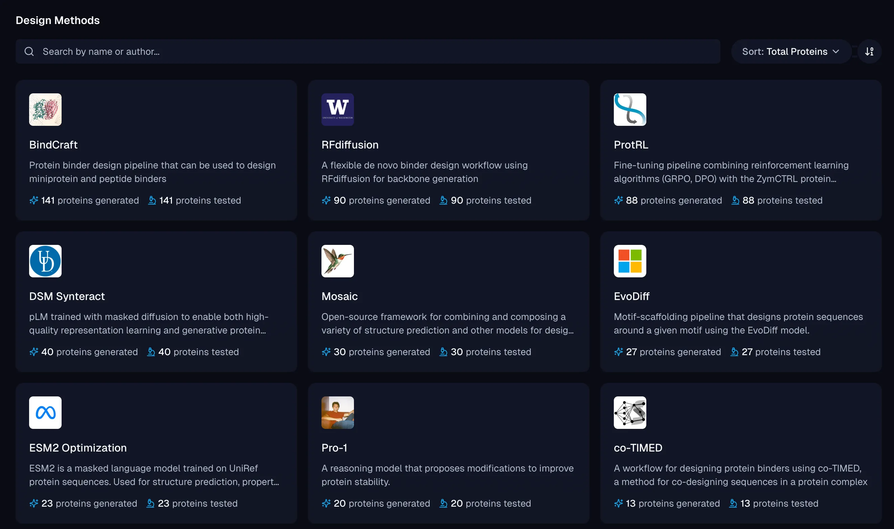Open the BindCraft title link
The width and height of the screenshot is (894, 529).
coord(53,145)
